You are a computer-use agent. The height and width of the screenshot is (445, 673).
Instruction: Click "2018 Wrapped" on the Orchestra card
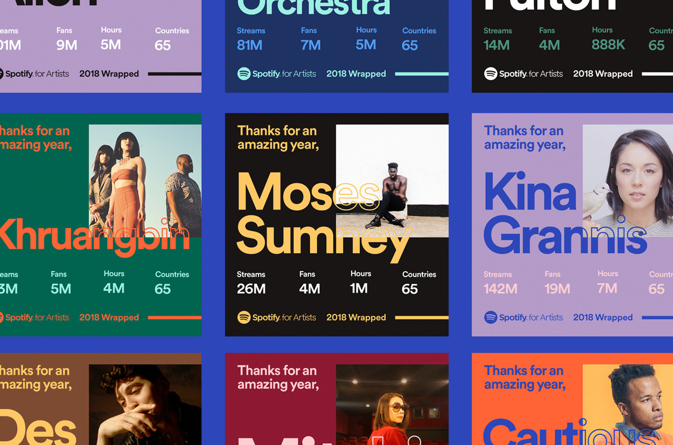(x=356, y=73)
